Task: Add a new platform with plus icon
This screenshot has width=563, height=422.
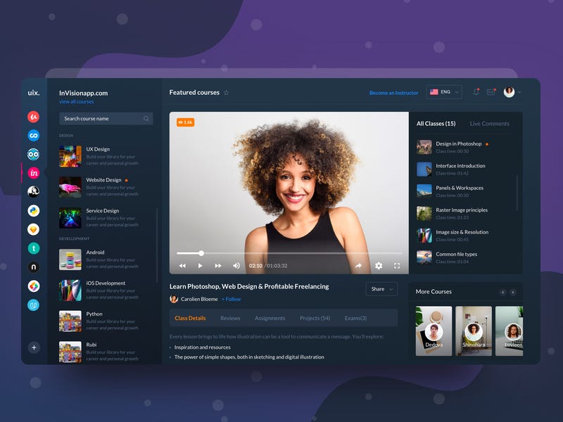Action: coord(34,347)
